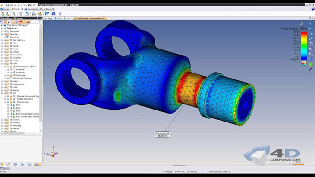This screenshot has height=177, width=315.
Task: Collapse the 03 - Moment load folder
Action: click(x=5, y=102)
